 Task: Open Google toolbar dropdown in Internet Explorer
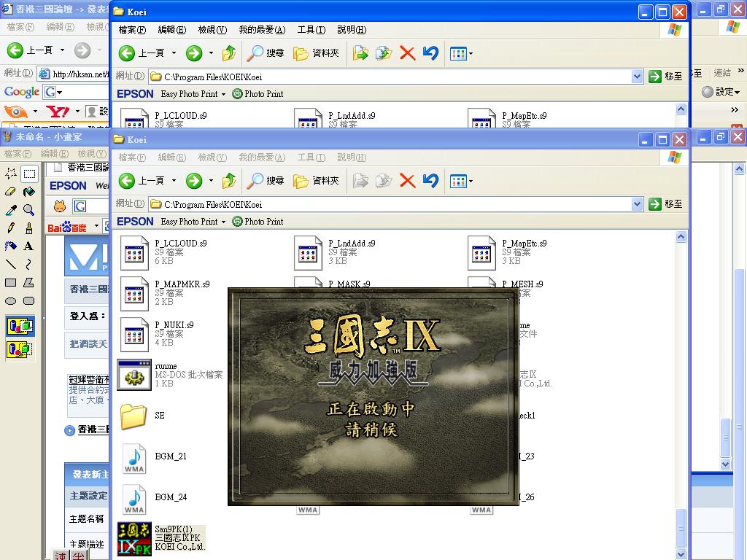pos(60,92)
